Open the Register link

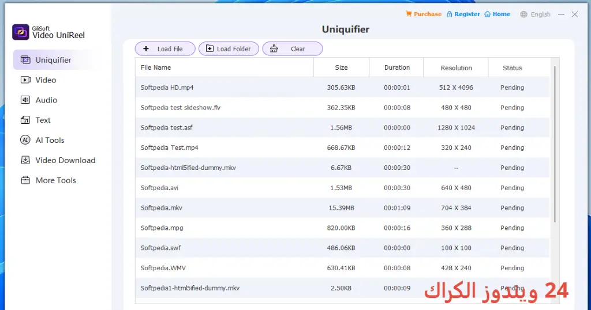(463, 14)
